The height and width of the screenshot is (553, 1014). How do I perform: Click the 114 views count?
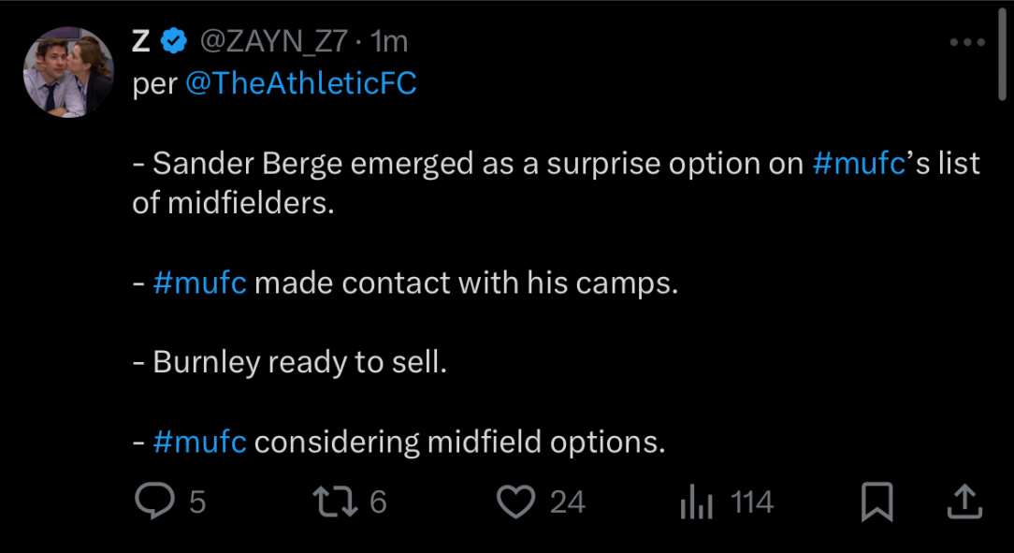[x=752, y=502]
